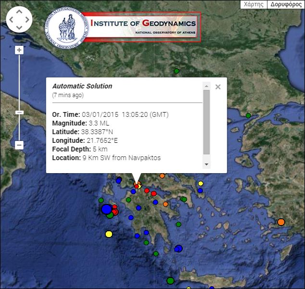This screenshot has width=305, height=289.
Task: Select the orange marker just below the popup
Action: (x=162, y=176)
